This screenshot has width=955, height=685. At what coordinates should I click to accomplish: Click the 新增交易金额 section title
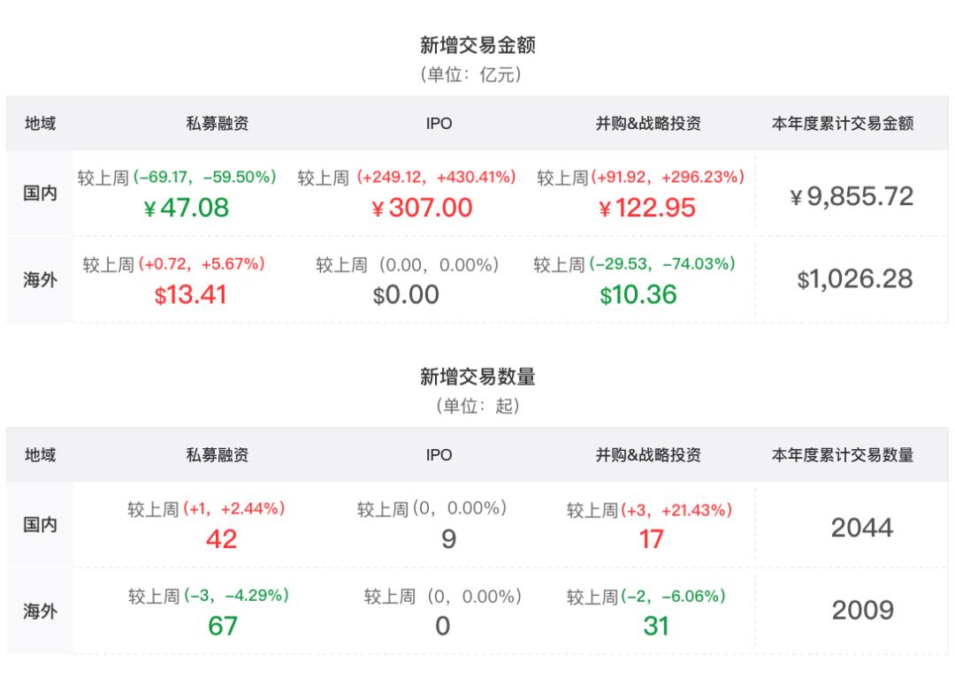(x=477, y=45)
